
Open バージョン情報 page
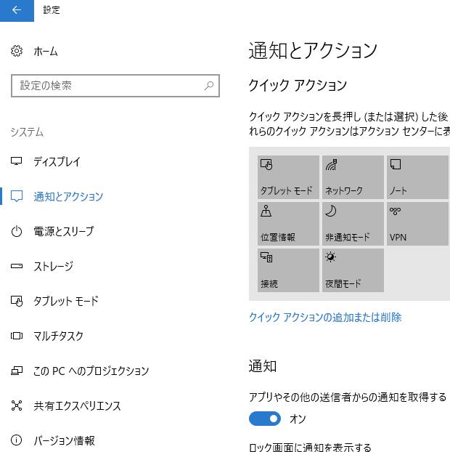click(x=64, y=441)
